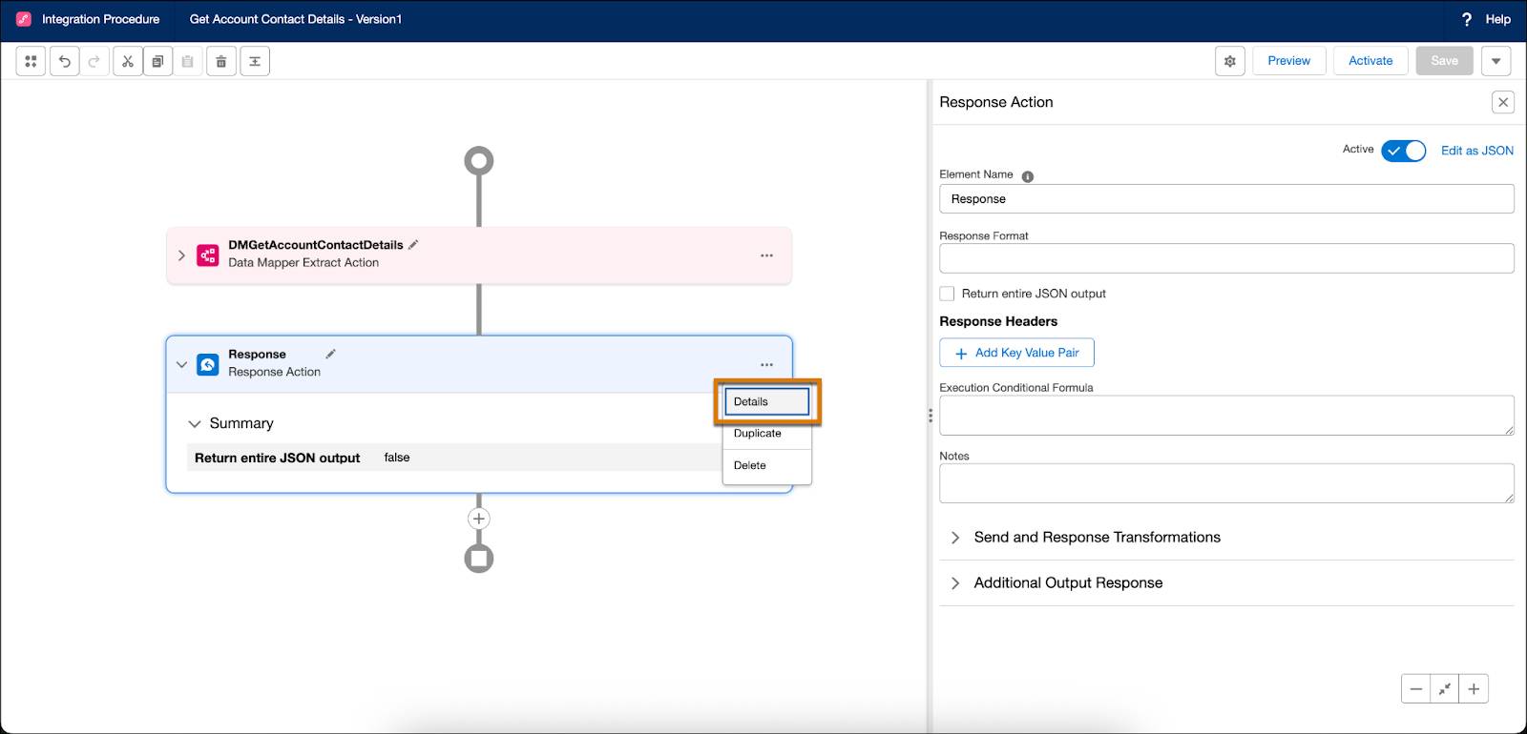Click the Response Format input field

click(1226, 258)
